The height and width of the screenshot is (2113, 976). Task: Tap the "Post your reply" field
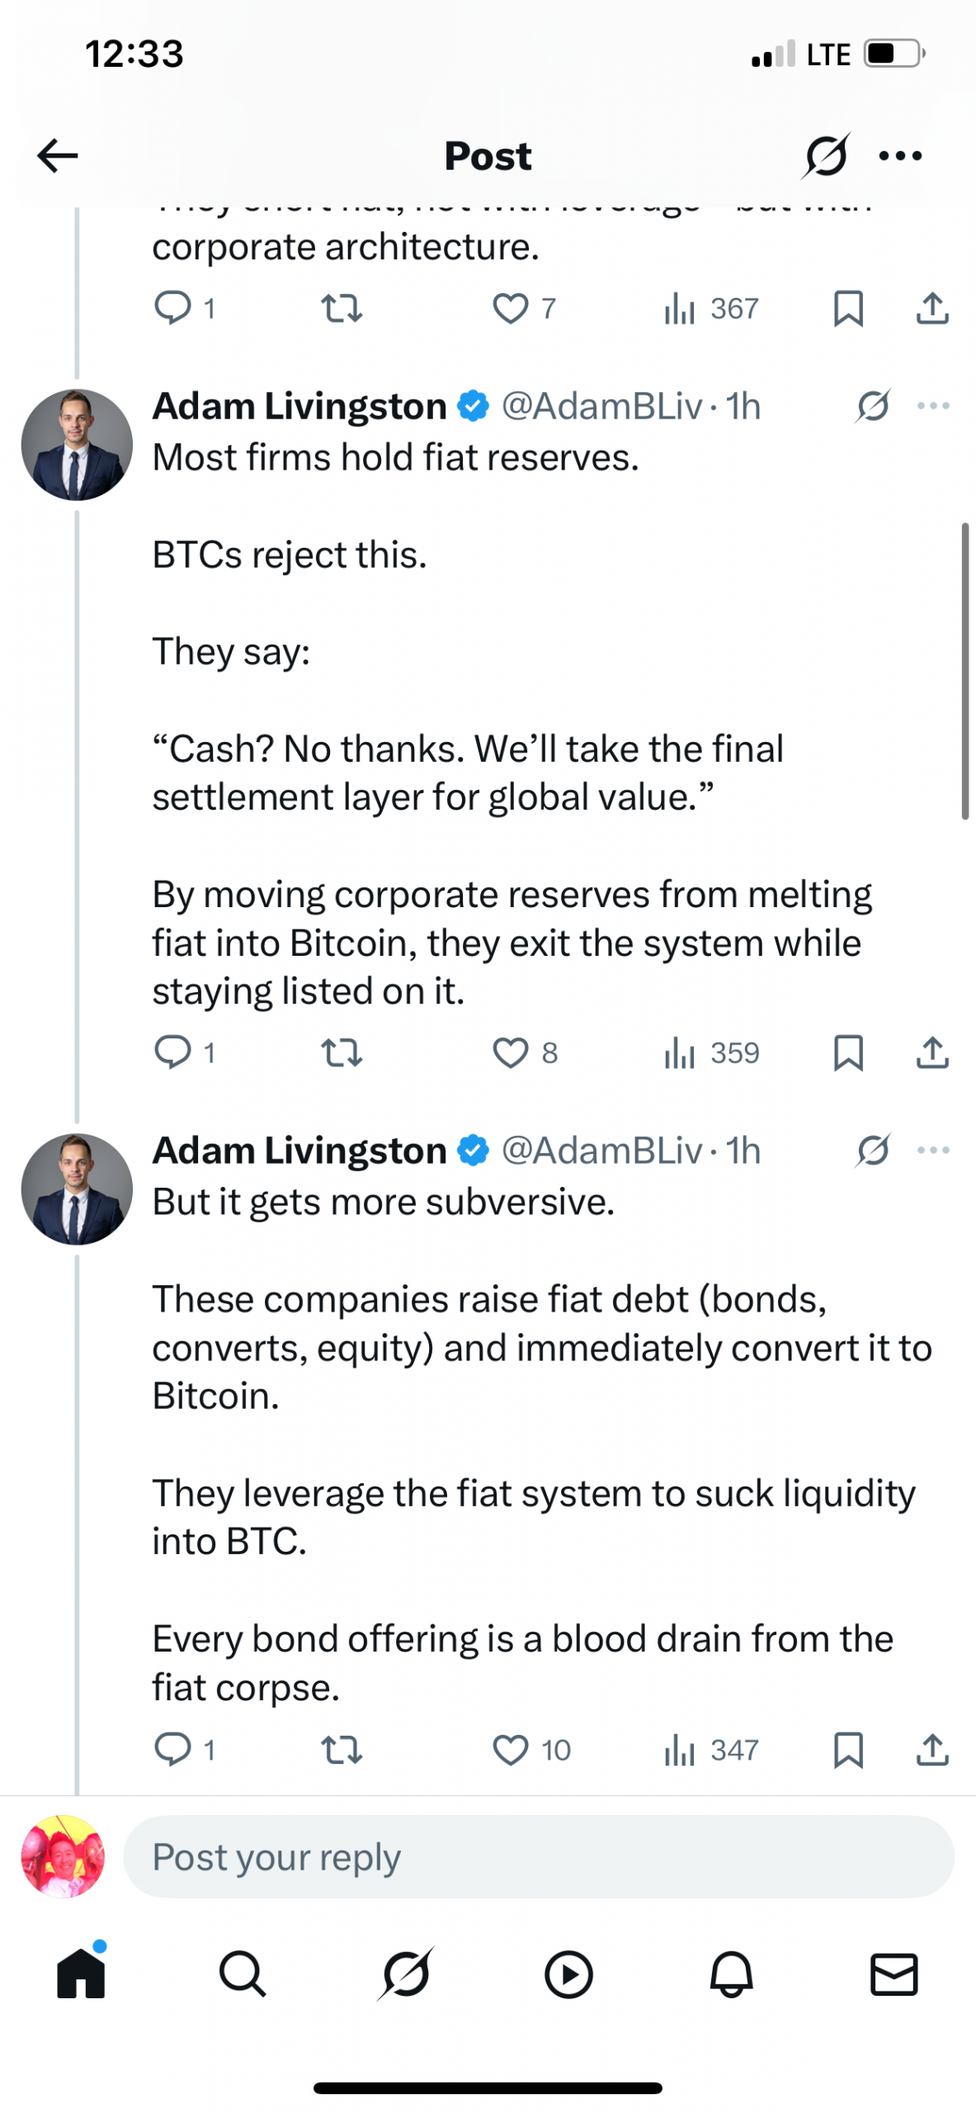(538, 1856)
